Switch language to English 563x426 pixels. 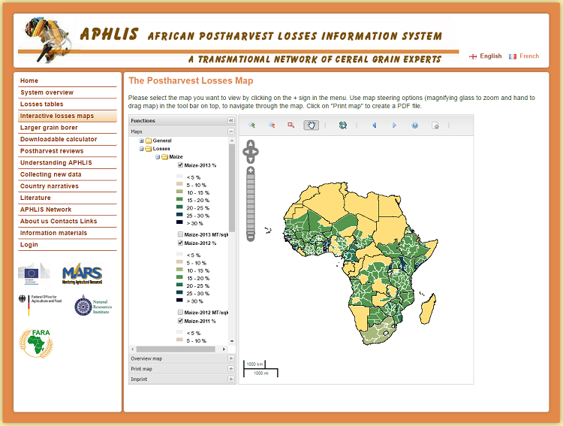pos(490,56)
